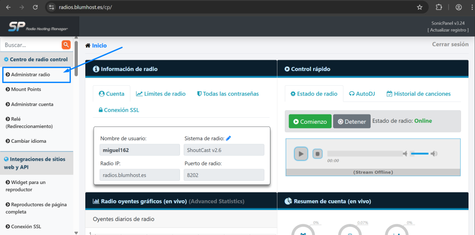Screen dimensions: 475x235
Task: Click the max-volume speaker icon in the player
Action: click(434, 153)
